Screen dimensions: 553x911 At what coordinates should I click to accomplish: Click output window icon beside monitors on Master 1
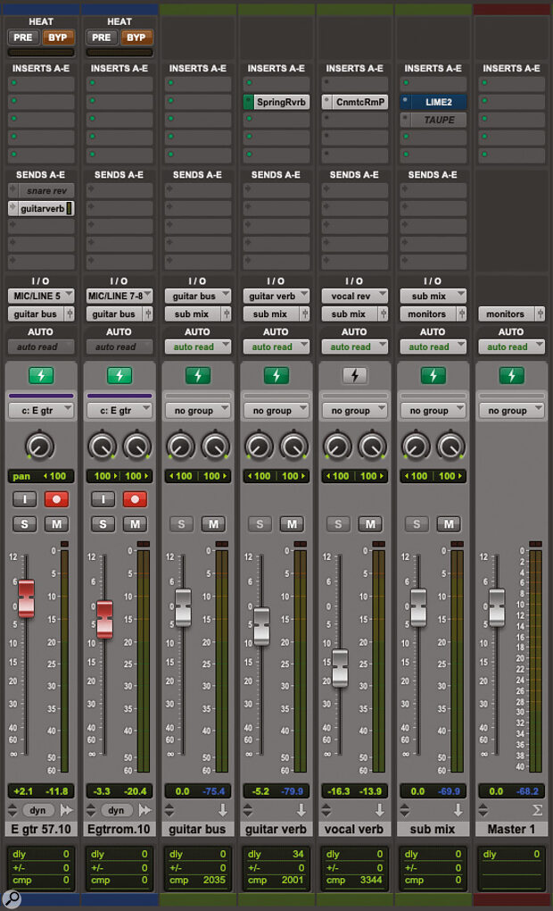coord(541,313)
